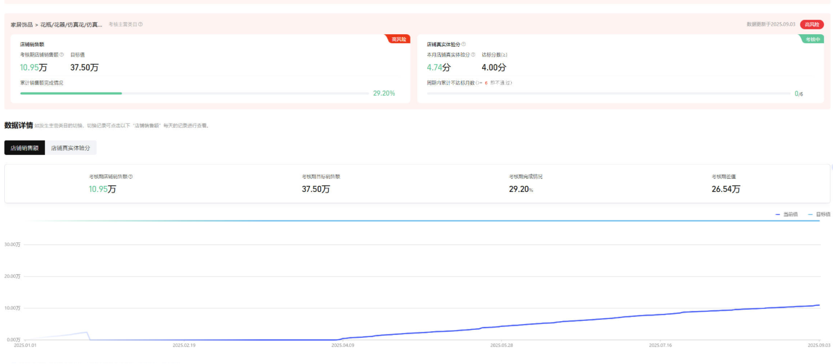This screenshot has width=836, height=364.
Task: Click help icon next to top 考核期店铺销售额
Action: coord(61,55)
